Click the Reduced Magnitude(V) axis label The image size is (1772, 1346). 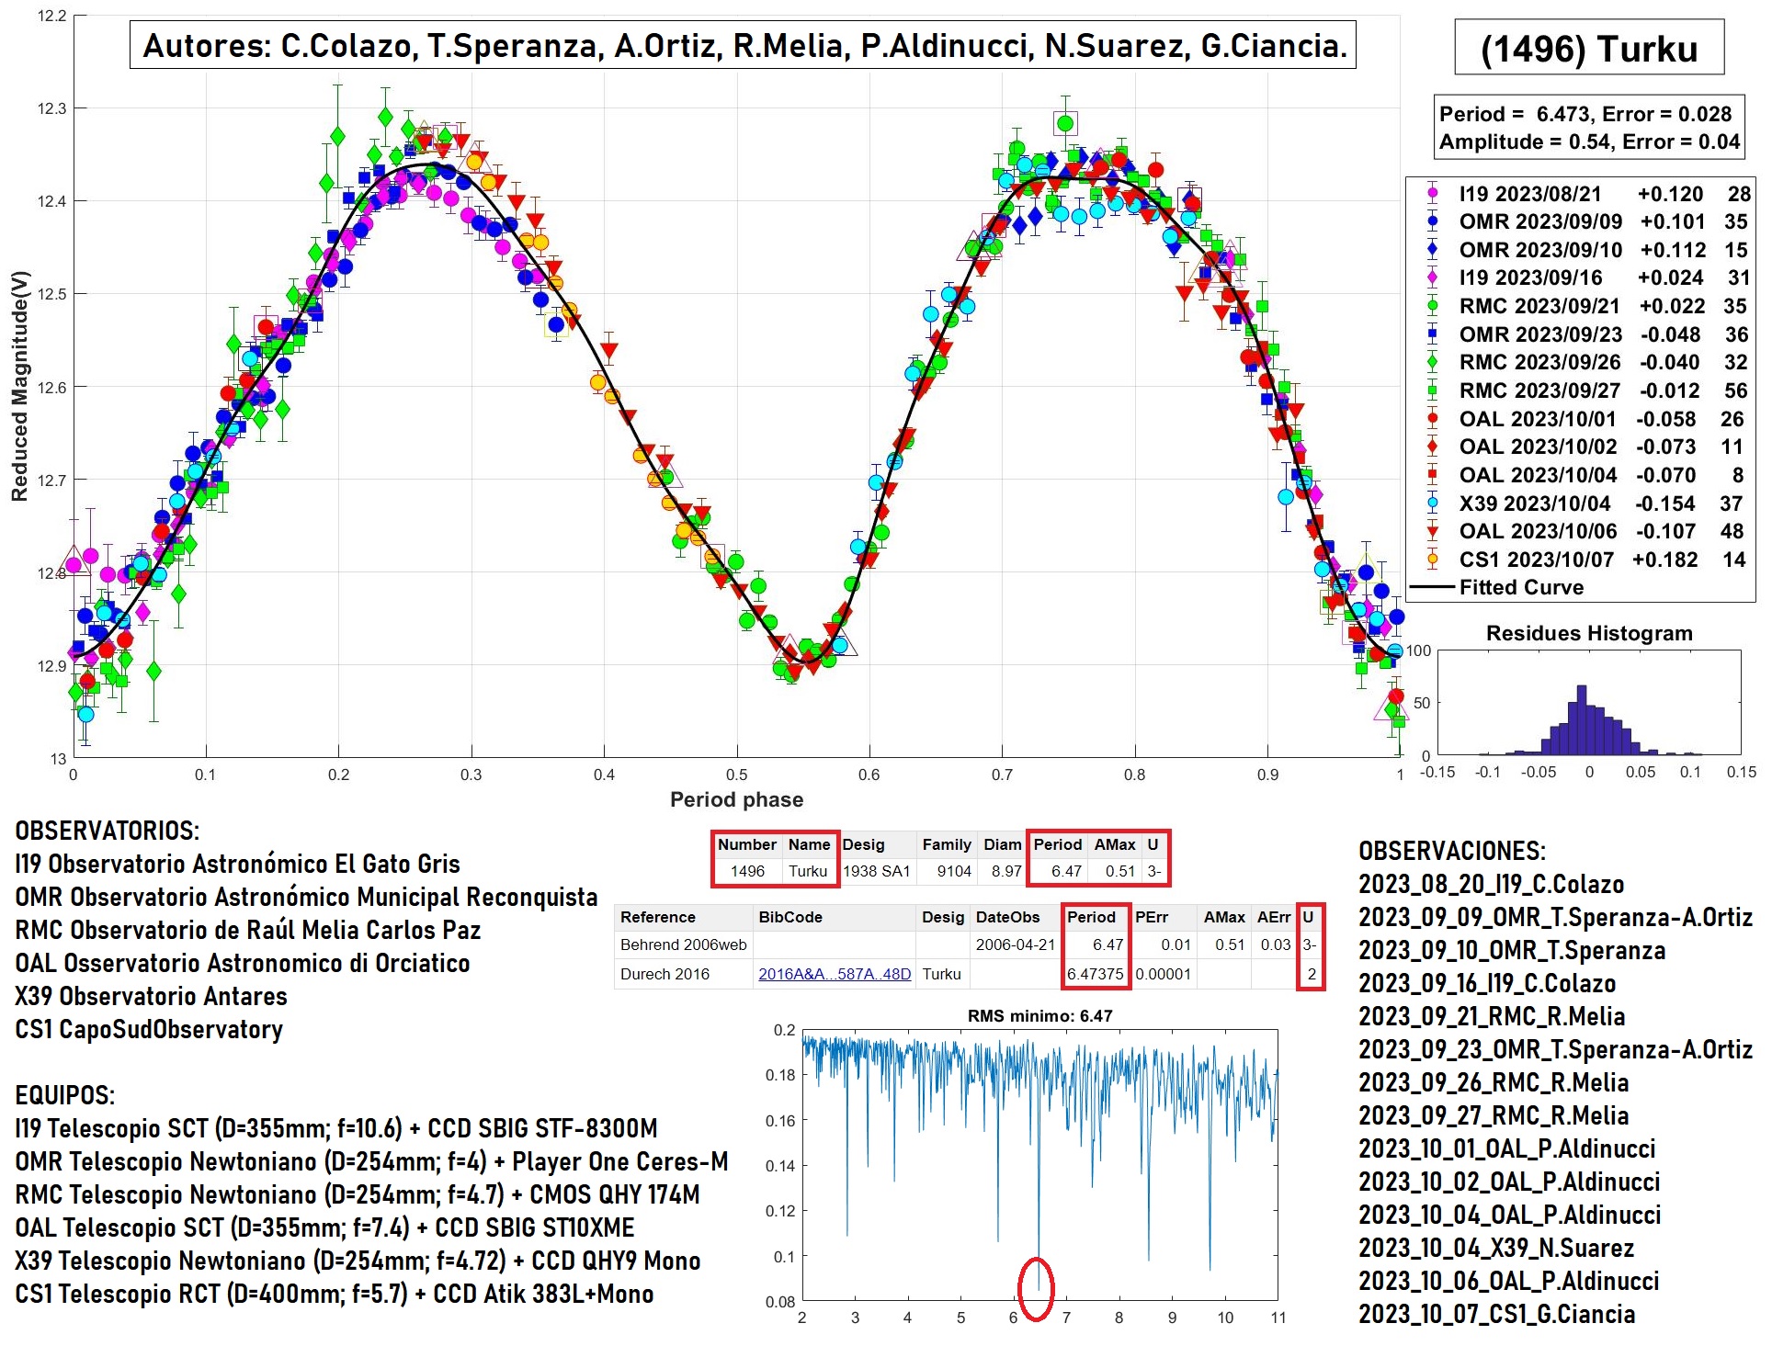[x=19, y=386]
